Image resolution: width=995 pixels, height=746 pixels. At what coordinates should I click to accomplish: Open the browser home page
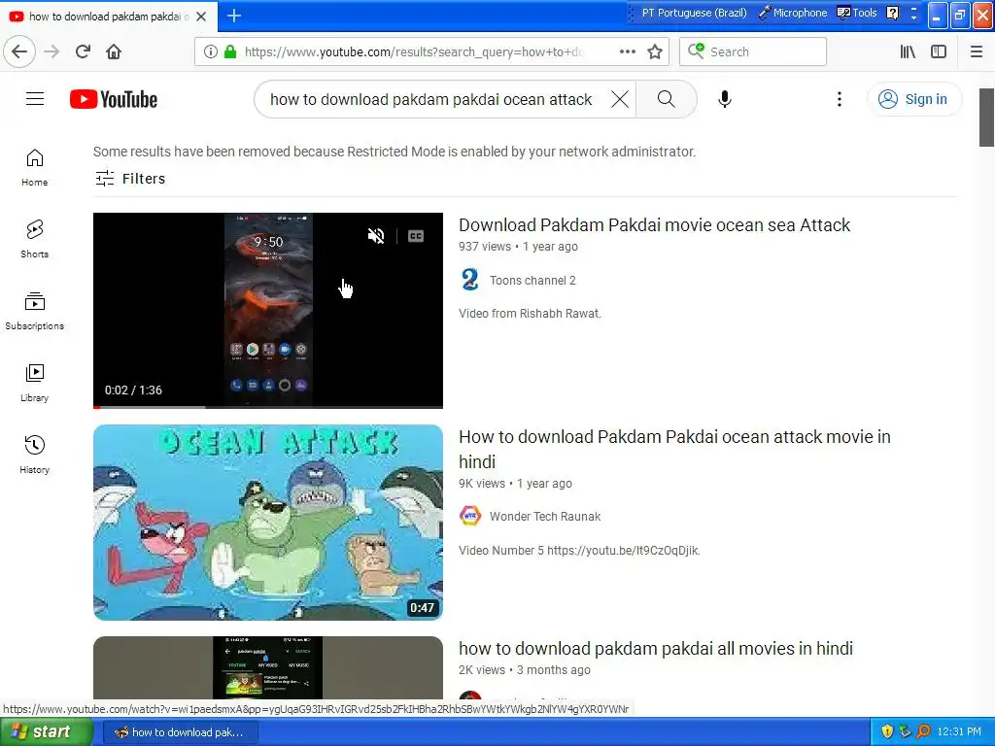pyautogui.click(x=114, y=51)
